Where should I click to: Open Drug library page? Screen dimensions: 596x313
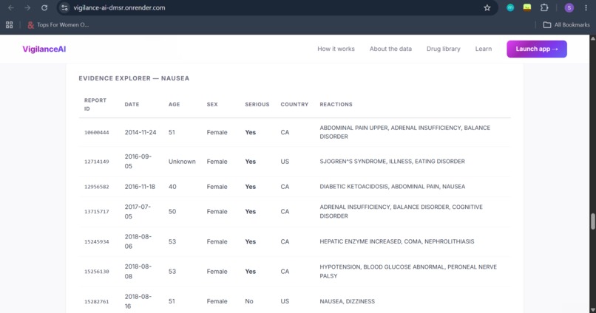coord(443,49)
